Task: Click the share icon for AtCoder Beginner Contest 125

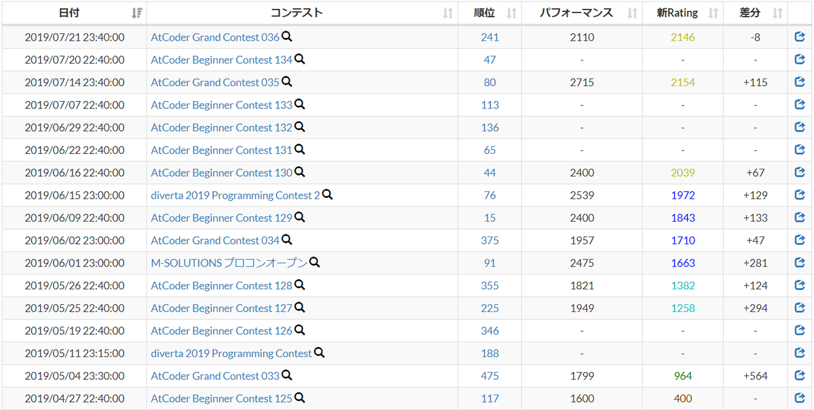Action: click(800, 398)
